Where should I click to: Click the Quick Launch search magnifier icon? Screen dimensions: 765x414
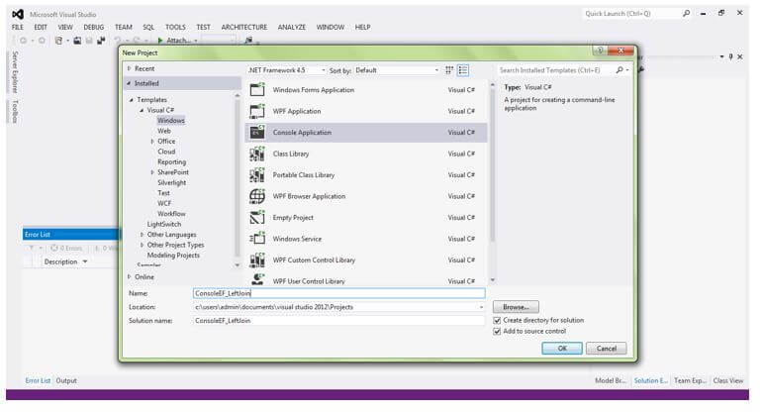tap(687, 14)
